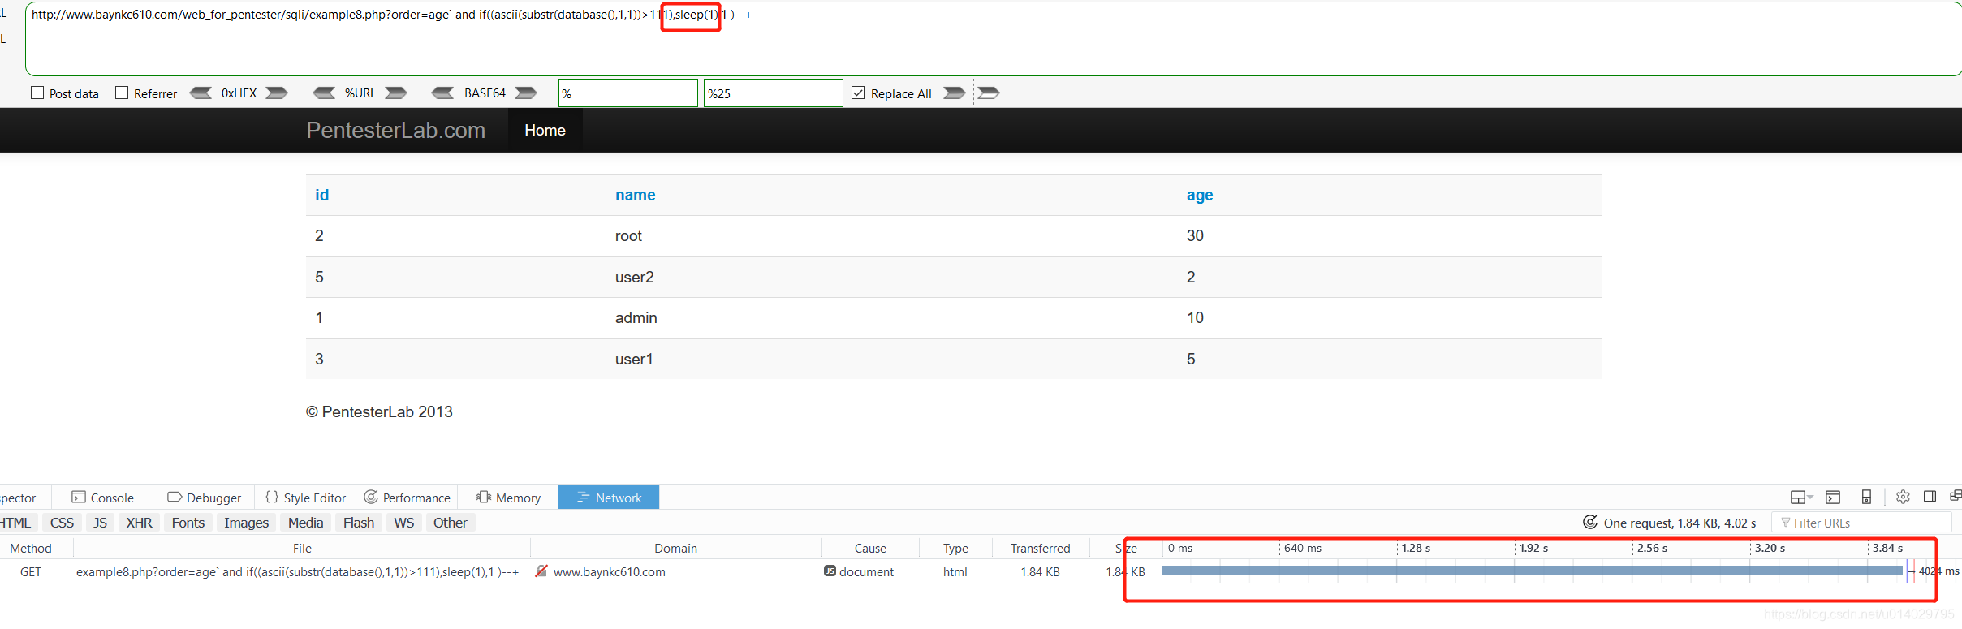Image resolution: width=1962 pixels, height=629 pixels.
Task: Click the BASE64 decode left arrow
Action: [x=443, y=93]
